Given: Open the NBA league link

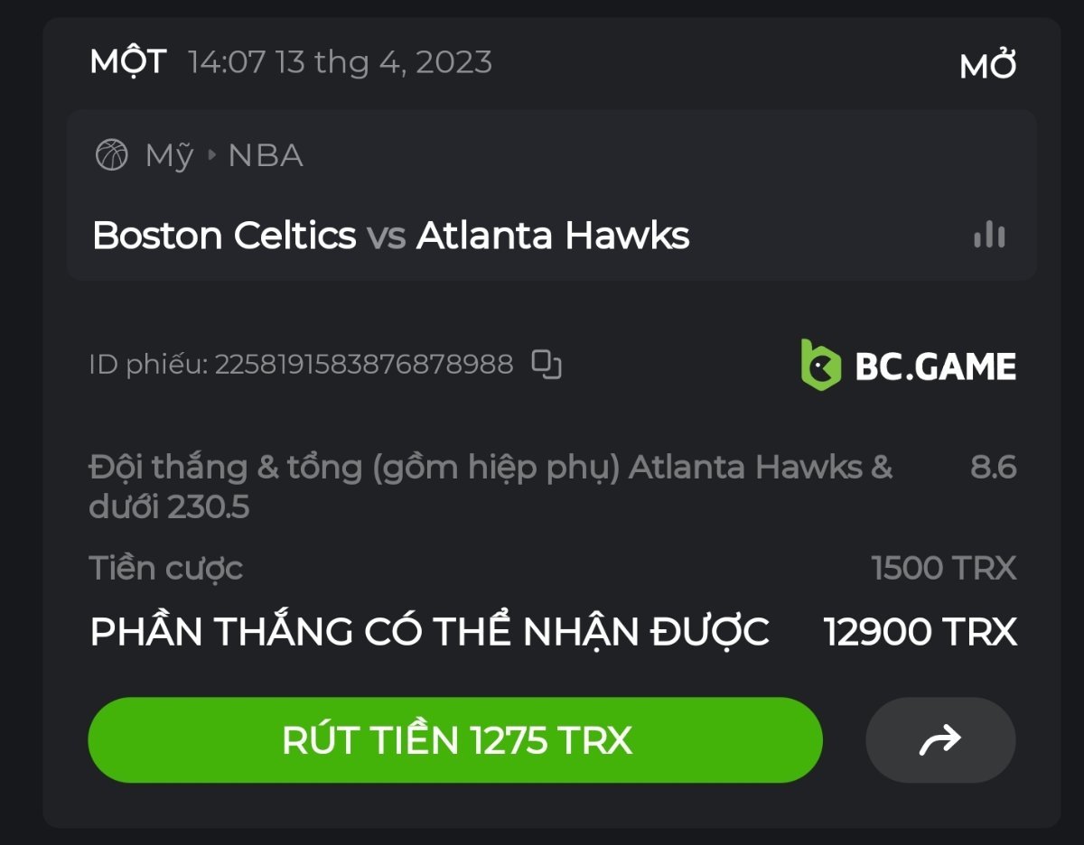Looking at the screenshot, I should pyautogui.click(x=266, y=156).
